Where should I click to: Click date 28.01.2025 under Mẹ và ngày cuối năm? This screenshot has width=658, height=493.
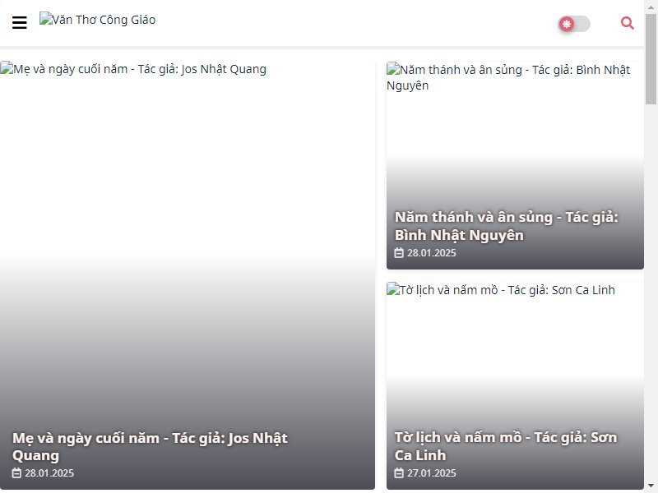[x=49, y=473]
